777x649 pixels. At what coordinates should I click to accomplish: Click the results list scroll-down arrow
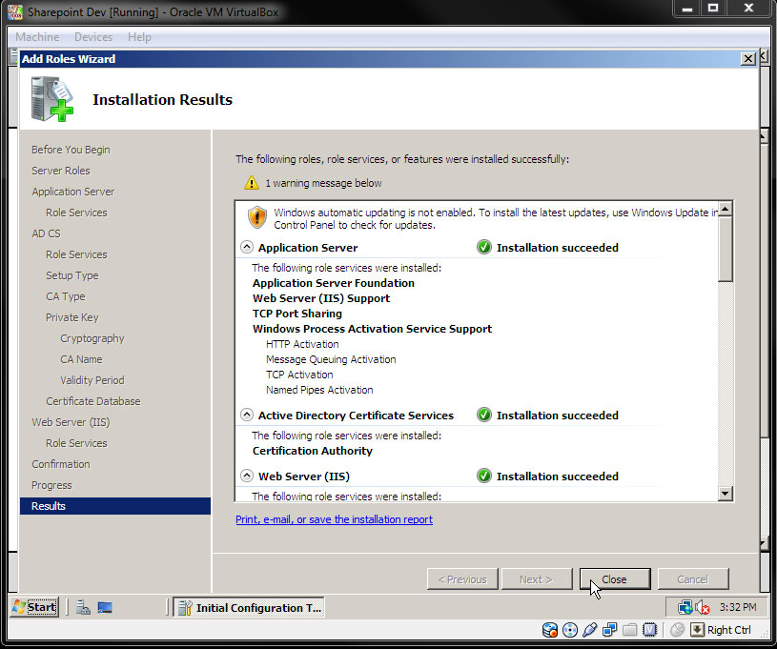[725, 493]
